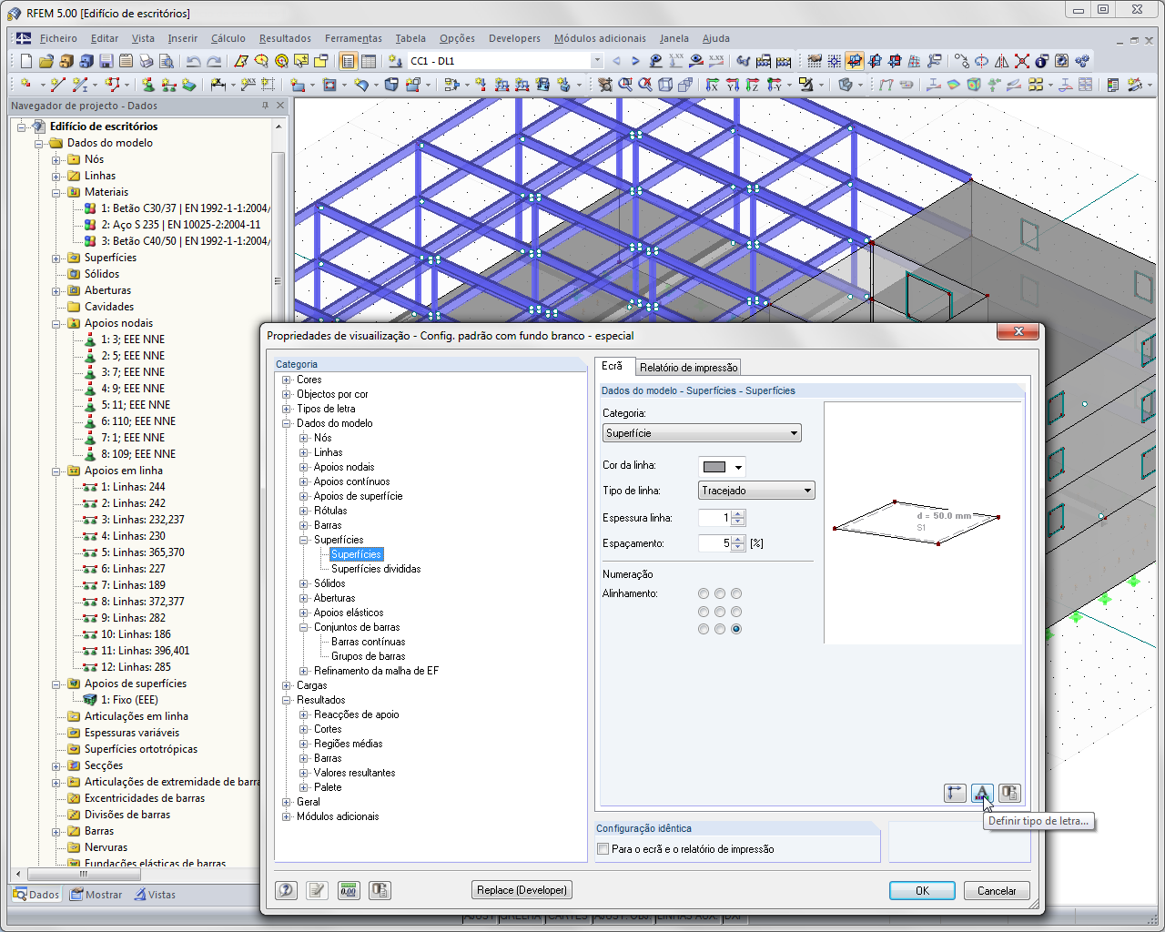Click the 'Espessura linha' value field

click(x=715, y=518)
